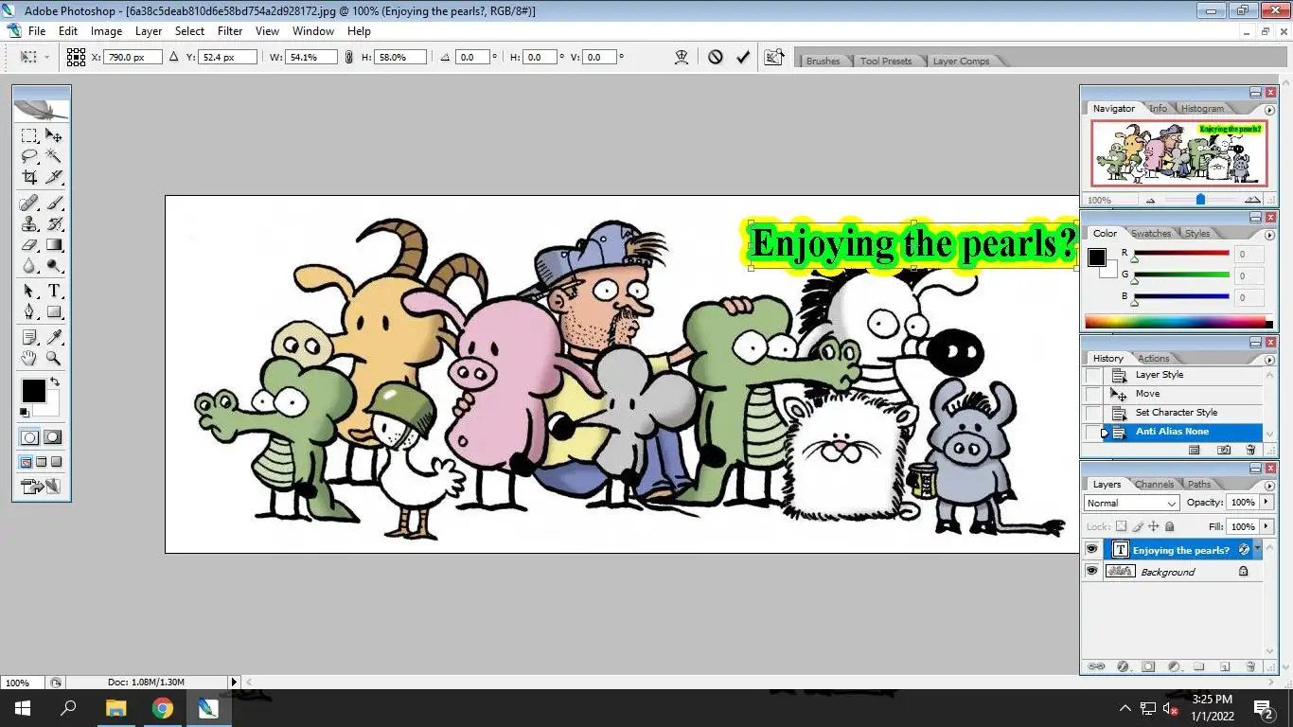Viewport: 1293px width, 727px height.
Task: Select the Blur tool
Action: pyautogui.click(x=29, y=266)
